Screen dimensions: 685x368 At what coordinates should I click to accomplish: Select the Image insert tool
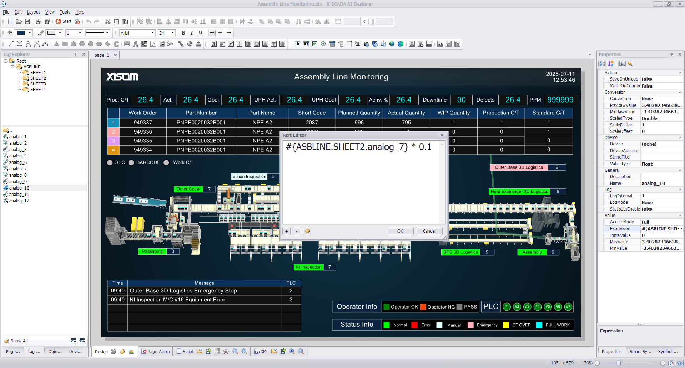(127, 44)
